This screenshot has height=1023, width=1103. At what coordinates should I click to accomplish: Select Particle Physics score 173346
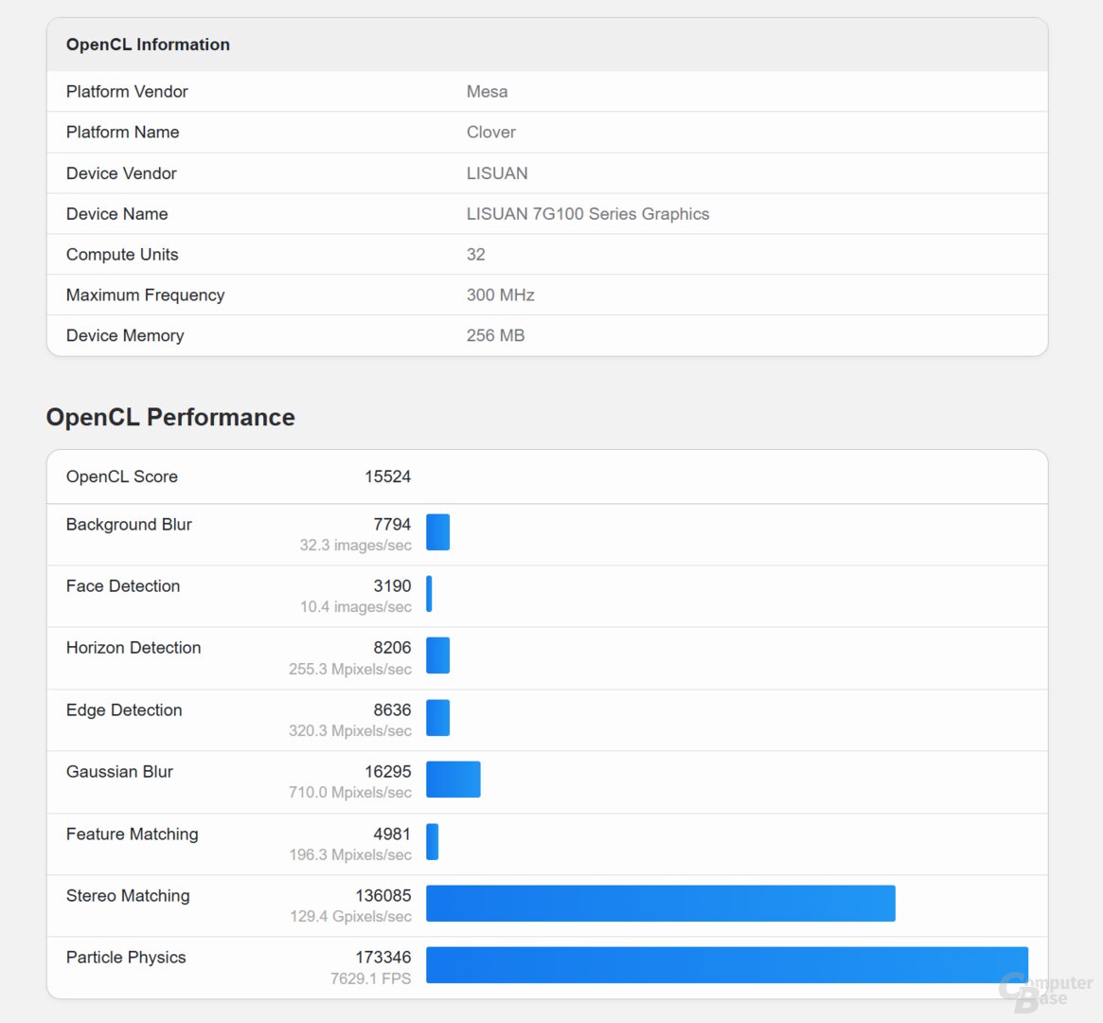click(383, 958)
